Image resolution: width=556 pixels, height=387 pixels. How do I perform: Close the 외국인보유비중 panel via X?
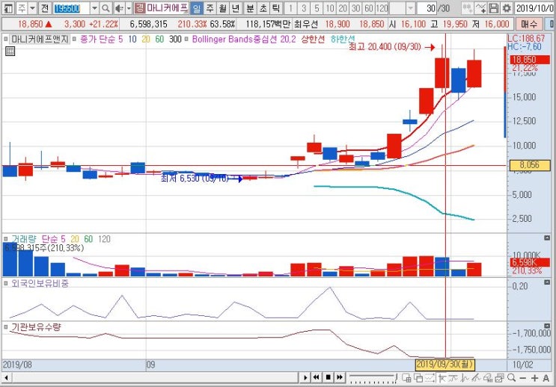click(547, 282)
